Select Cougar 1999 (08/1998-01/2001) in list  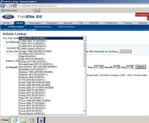pos(51,51)
